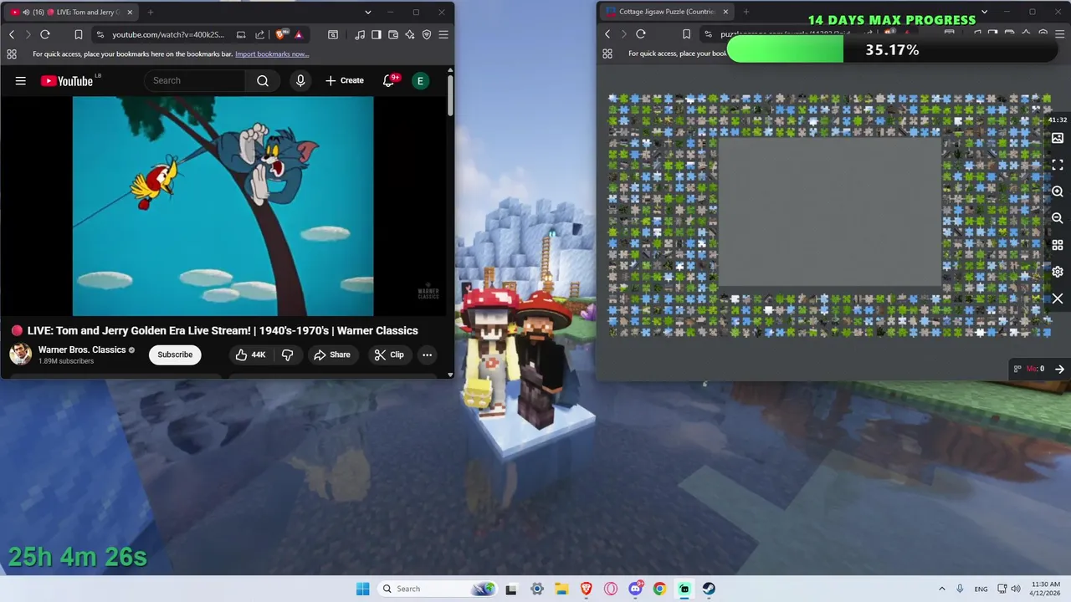Open the jigsaw puzzle settings gear
1071x602 pixels.
1058,272
